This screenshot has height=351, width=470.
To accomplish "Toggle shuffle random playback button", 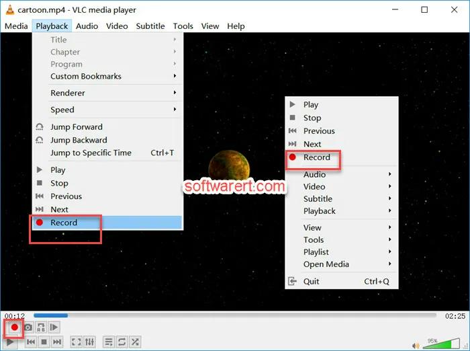I will [135, 342].
